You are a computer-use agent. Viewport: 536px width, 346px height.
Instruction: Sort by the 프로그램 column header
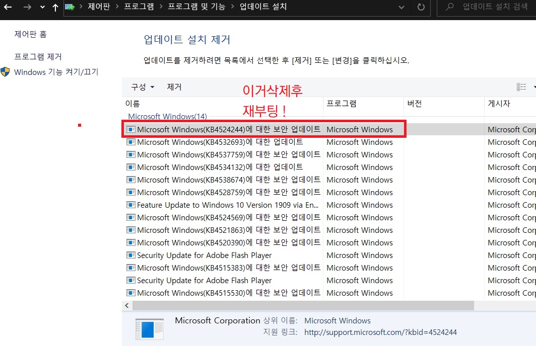363,104
